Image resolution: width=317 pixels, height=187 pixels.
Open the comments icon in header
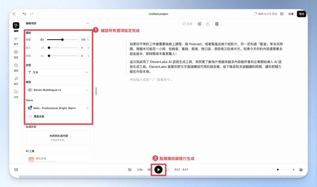coord(282,14)
